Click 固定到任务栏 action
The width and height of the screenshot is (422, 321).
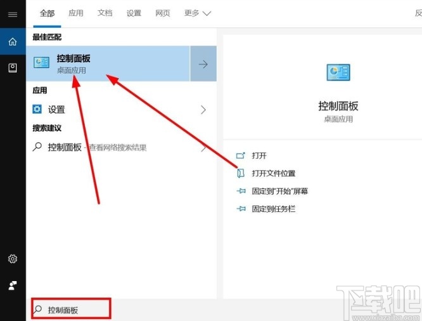[274, 209]
